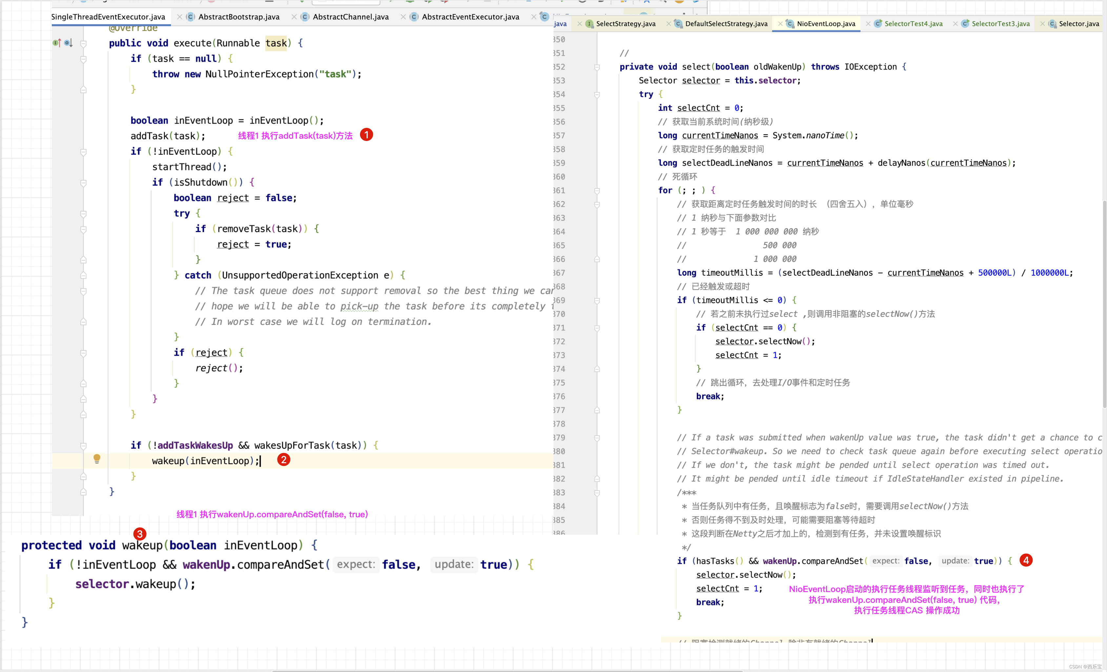Click the addTask(task) method call
The image size is (1107, 672).
(x=168, y=136)
